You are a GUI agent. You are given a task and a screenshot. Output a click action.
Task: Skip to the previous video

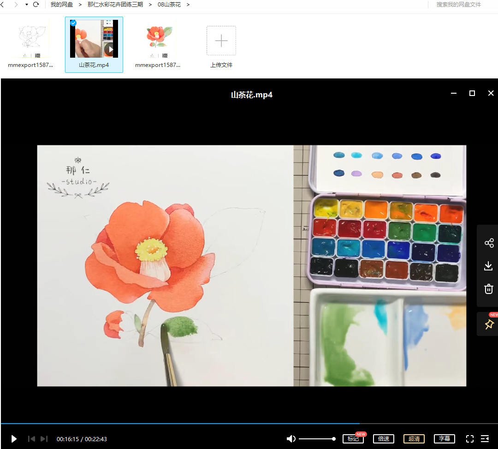click(31, 439)
